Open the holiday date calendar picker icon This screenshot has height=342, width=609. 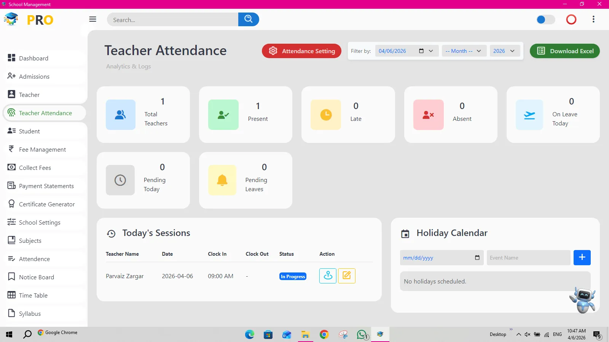(x=477, y=258)
